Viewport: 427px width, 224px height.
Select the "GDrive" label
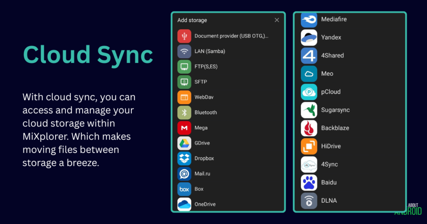(x=202, y=143)
